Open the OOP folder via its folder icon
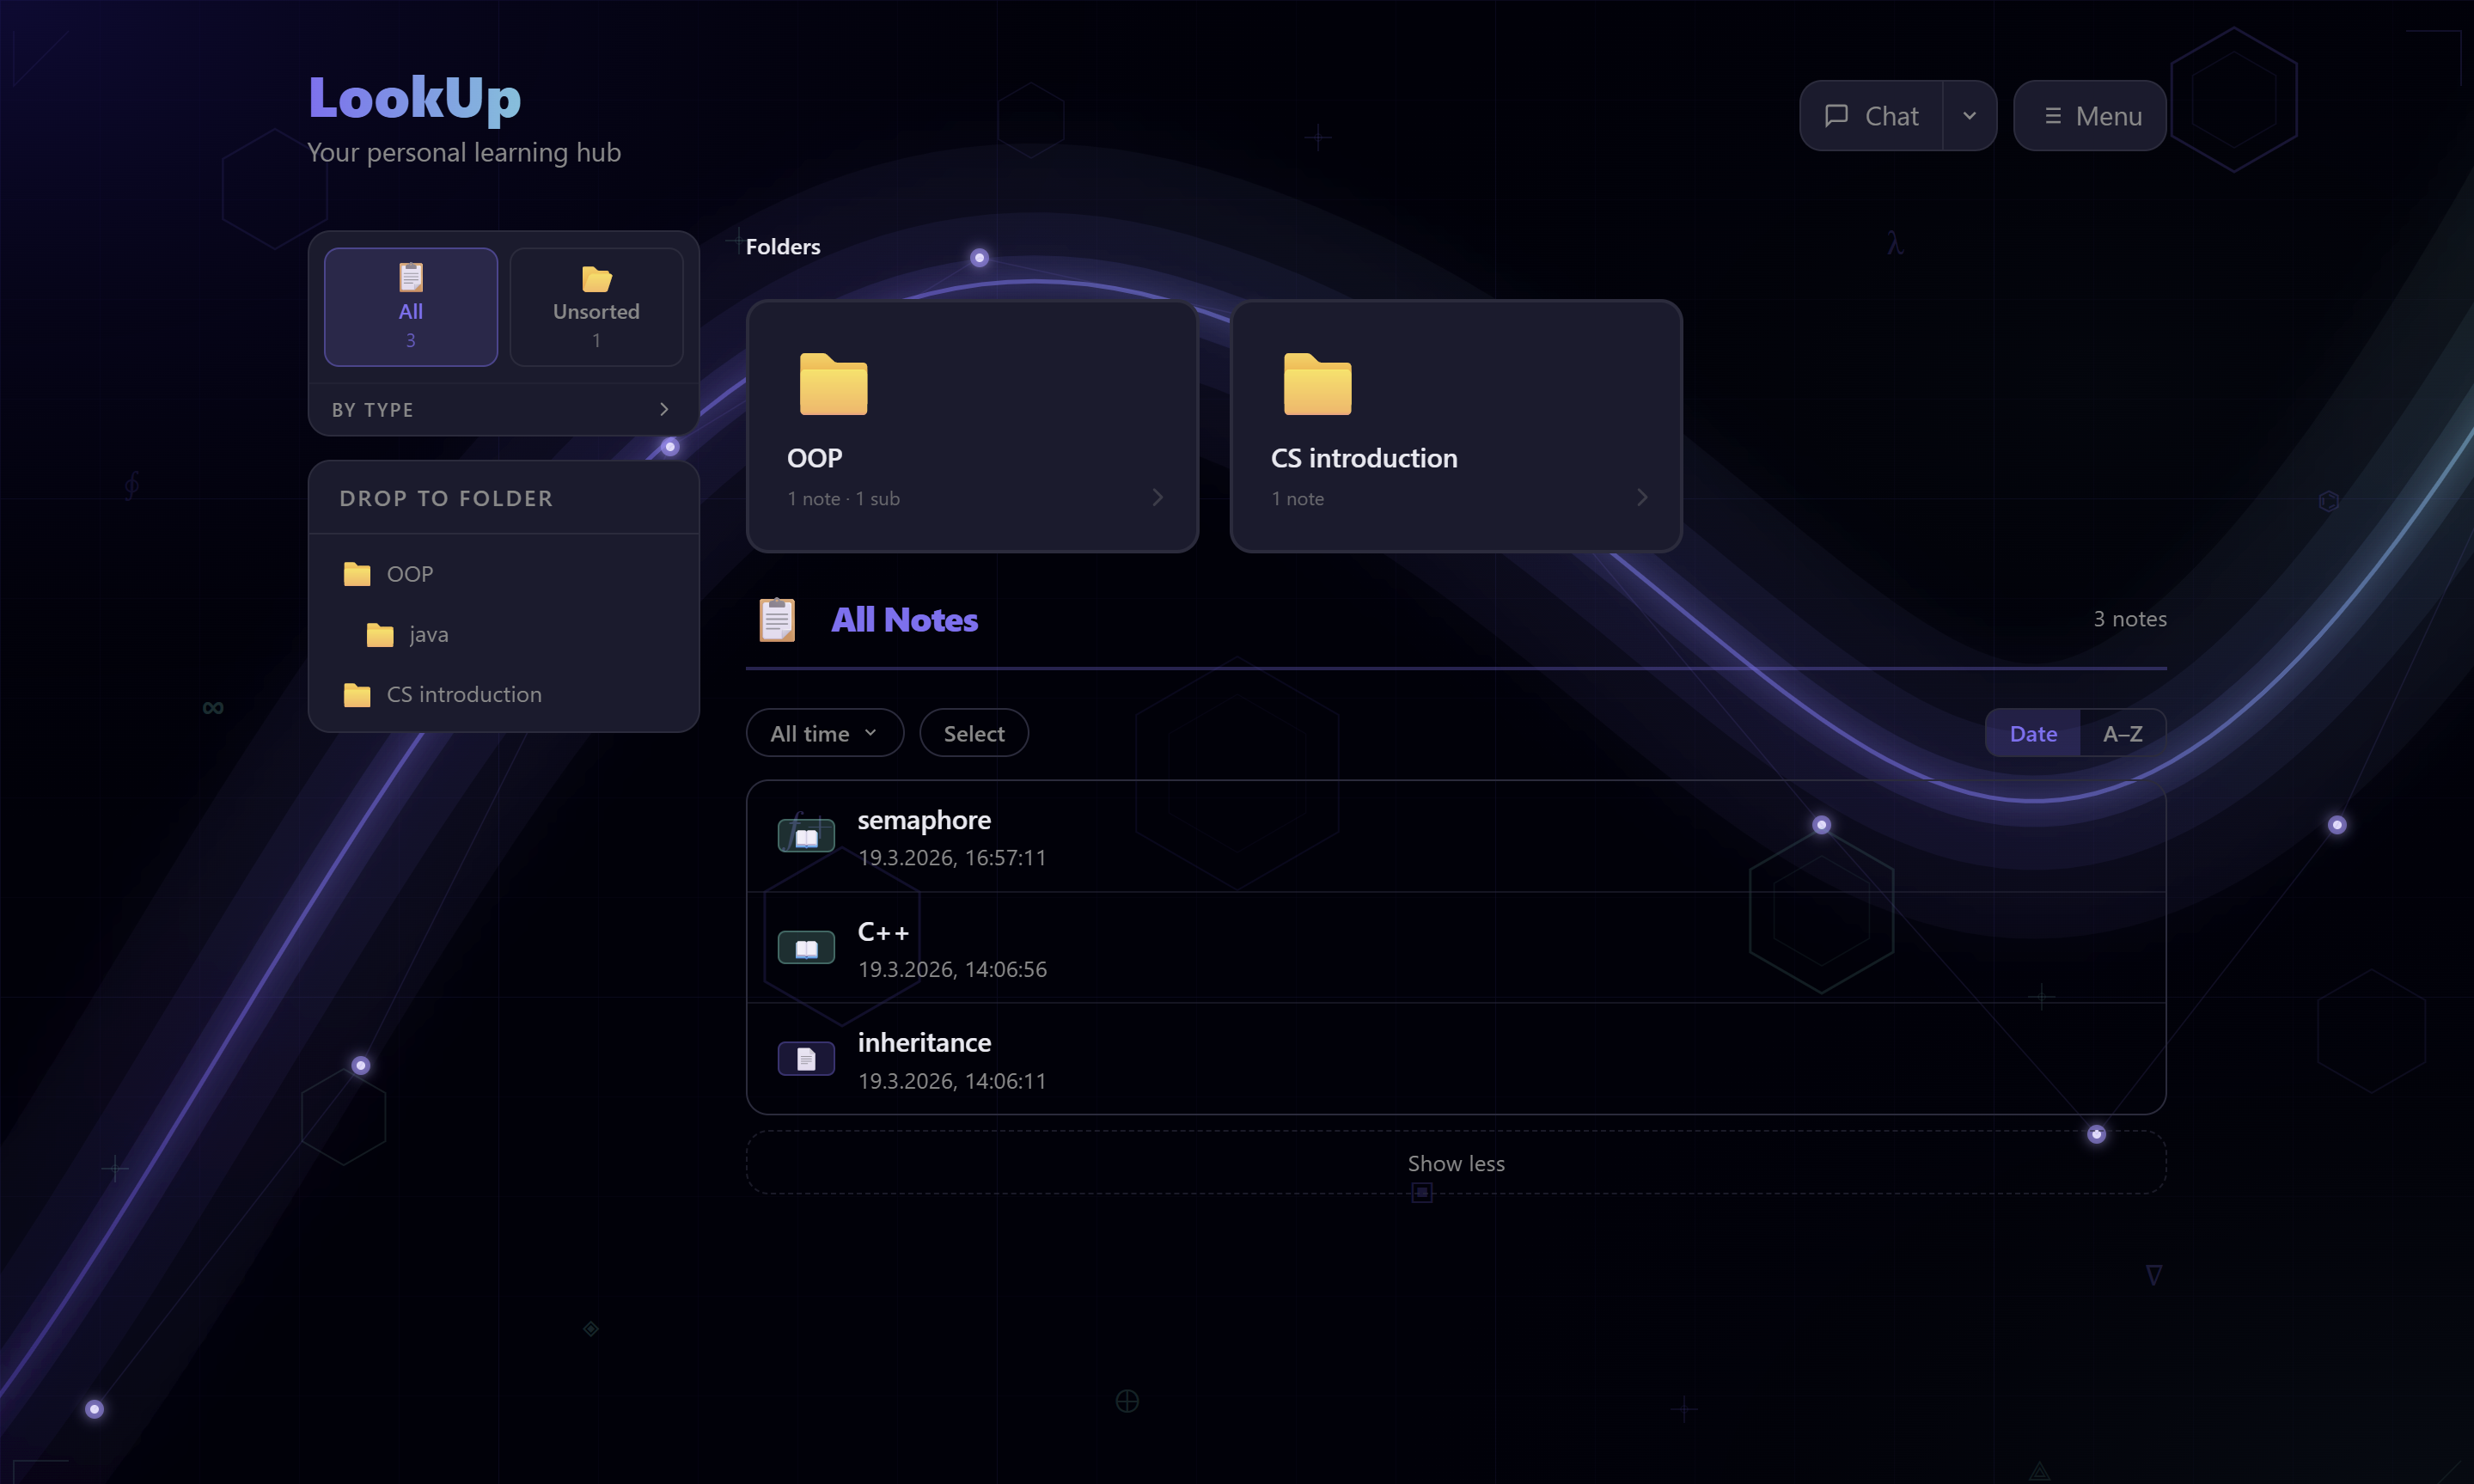The image size is (2474, 1484). point(837,387)
